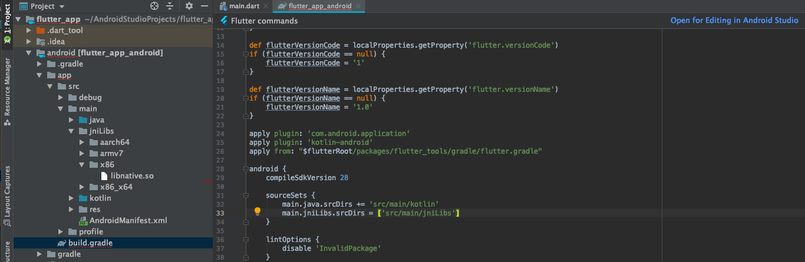
Task: Hide the Project panel with minimize dash icon
Action: 204,6
